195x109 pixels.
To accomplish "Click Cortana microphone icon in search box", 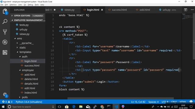I will click(53, 107).
